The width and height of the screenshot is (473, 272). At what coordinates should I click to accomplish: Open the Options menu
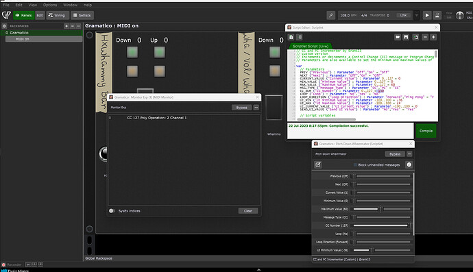pos(50,5)
